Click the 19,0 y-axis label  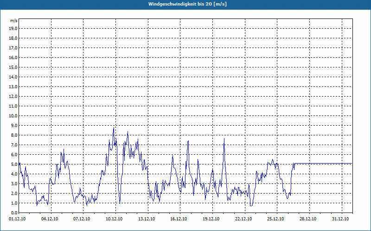(13, 29)
